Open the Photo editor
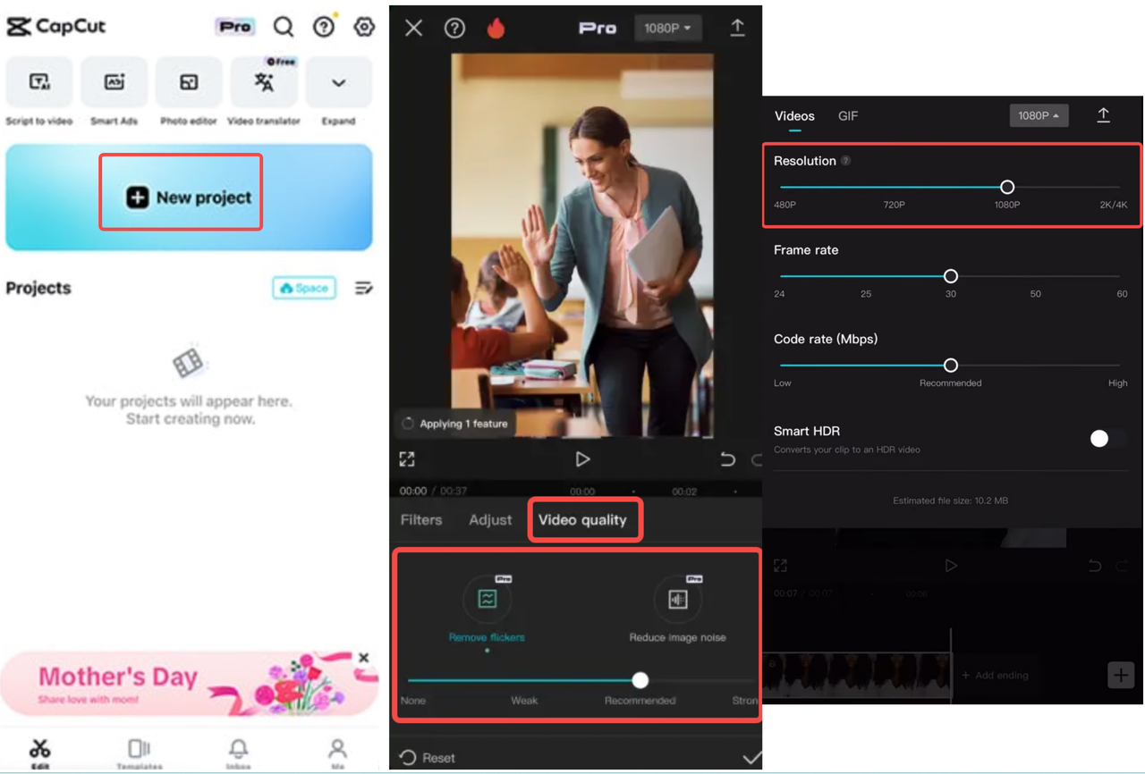The image size is (1145, 774). pyautogui.click(x=189, y=89)
